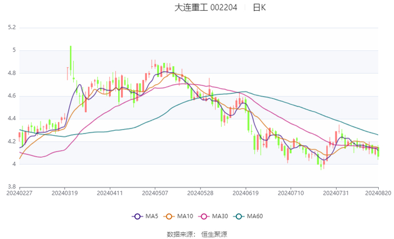Viewport: 394px width, 239px height.
Task: Click the 3.8 value on the price axis
Action: (x=12, y=187)
